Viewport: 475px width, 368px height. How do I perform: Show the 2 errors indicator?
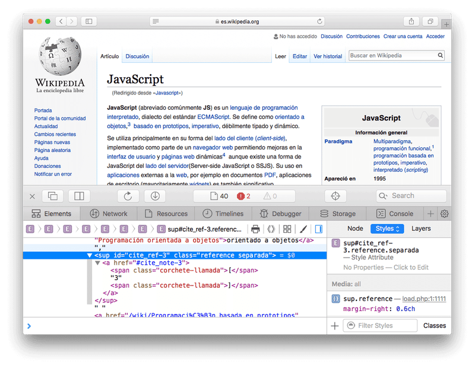pyautogui.click(x=243, y=196)
